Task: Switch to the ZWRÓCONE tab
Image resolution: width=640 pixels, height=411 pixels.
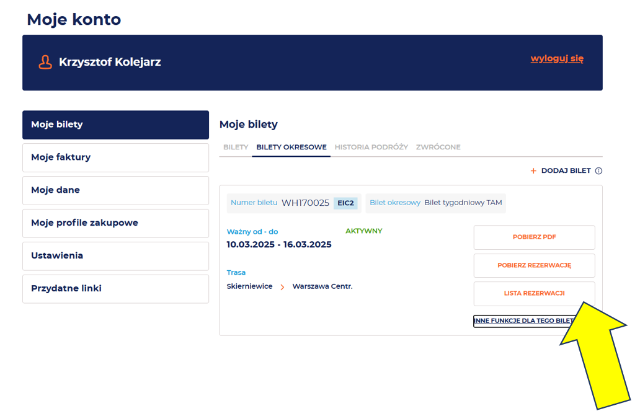Action: 438,148
